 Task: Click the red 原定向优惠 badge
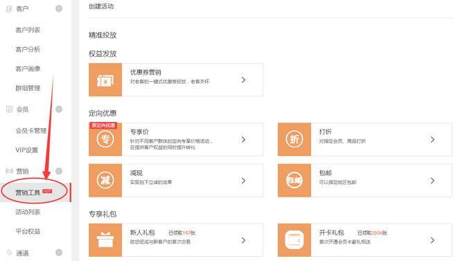[103, 125]
